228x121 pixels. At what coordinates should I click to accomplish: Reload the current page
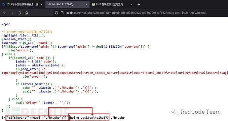tap(19, 13)
